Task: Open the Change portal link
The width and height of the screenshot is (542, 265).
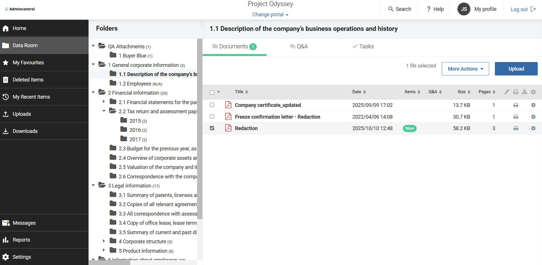Action: pyautogui.click(x=270, y=15)
